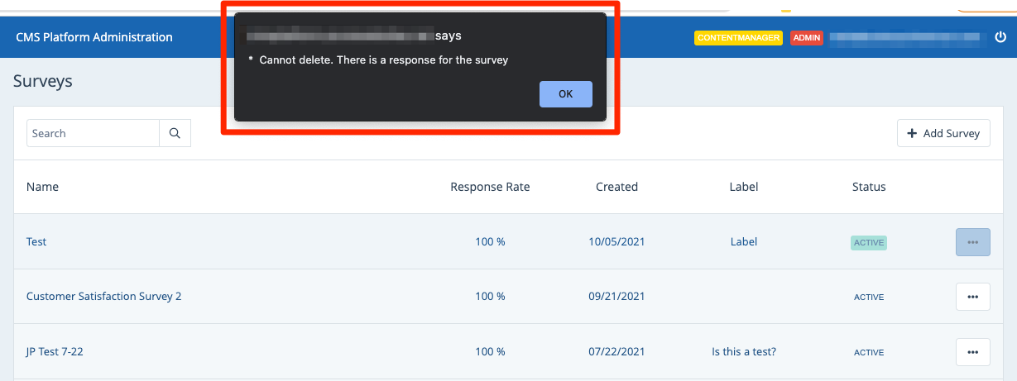Image resolution: width=1017 pixels, height=381 pixels.
Task: Open Customer Satisfaction Survey 2
Action: tap(103, 297)
